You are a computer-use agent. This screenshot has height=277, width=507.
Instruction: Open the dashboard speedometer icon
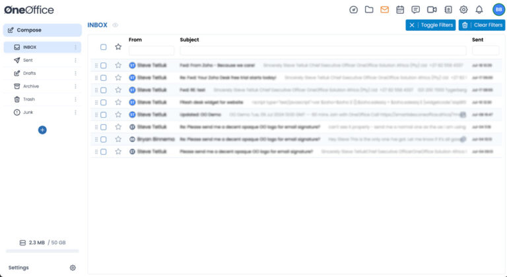pos(353,10)
